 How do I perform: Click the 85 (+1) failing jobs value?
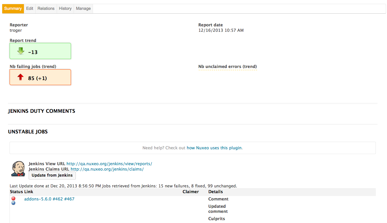coord(37,78)
